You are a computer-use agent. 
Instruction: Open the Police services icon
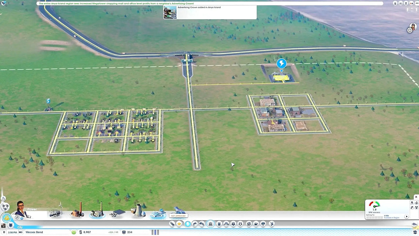[240, 224]
